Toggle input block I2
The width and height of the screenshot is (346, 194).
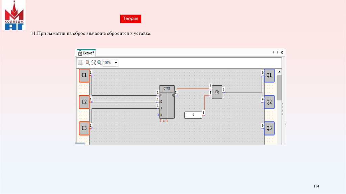pyautogui.click(x=84, y=102)
